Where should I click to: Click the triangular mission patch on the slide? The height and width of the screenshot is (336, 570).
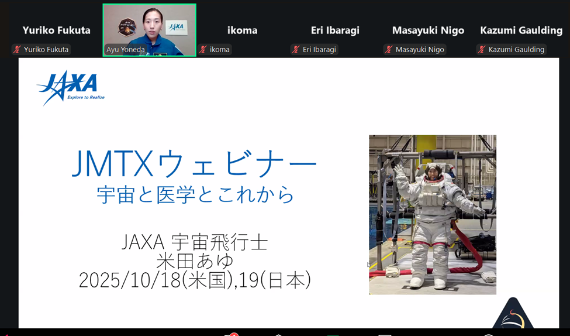[513, 314]
